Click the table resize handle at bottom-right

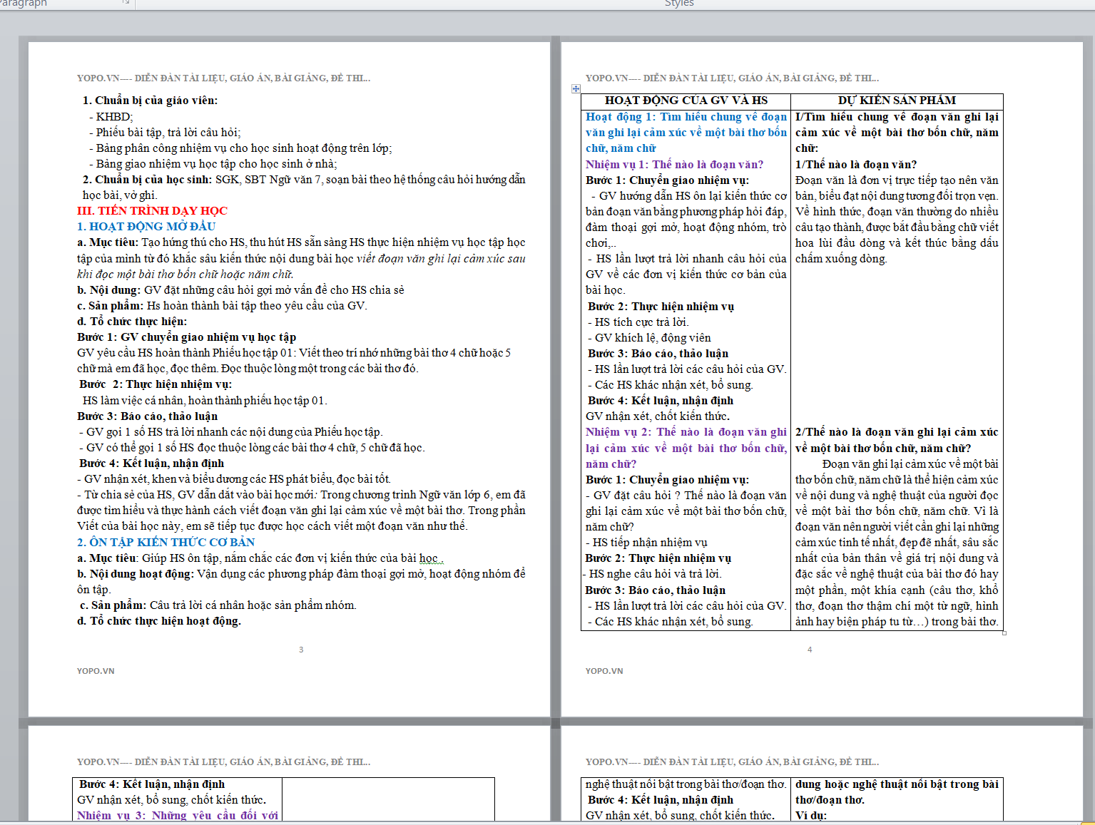[x=1004, y=632]
